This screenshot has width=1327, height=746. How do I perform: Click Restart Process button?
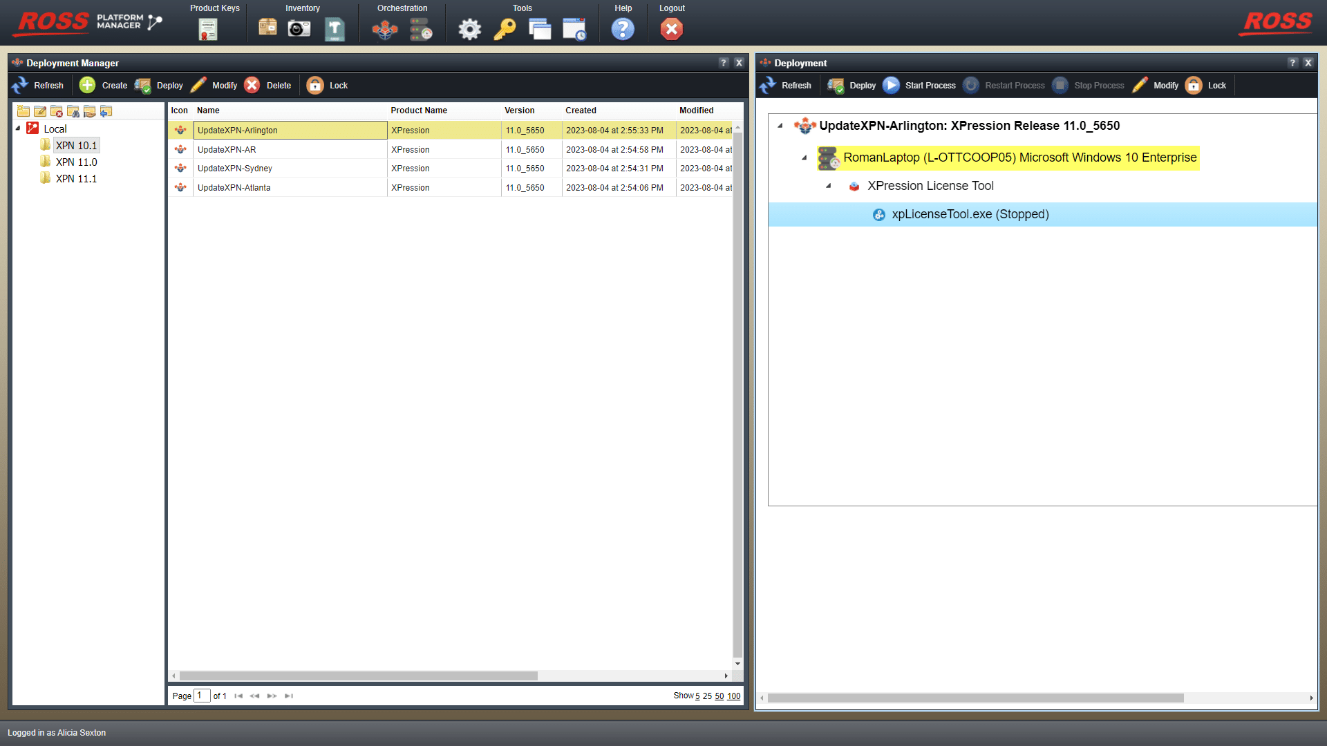(x=1004, y=86)
